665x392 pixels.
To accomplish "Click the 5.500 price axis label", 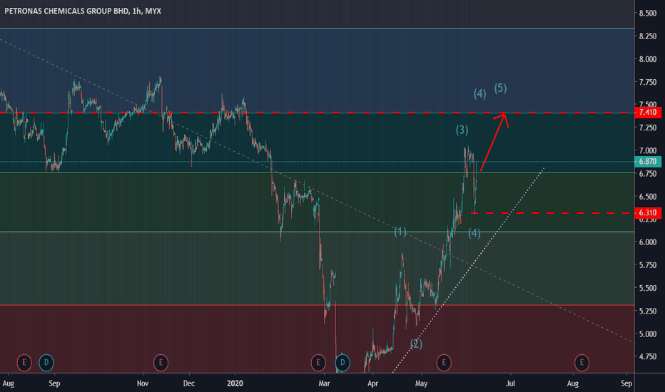I will click(648, 288).
